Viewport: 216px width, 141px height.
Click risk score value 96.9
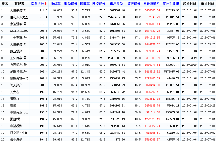103,133
